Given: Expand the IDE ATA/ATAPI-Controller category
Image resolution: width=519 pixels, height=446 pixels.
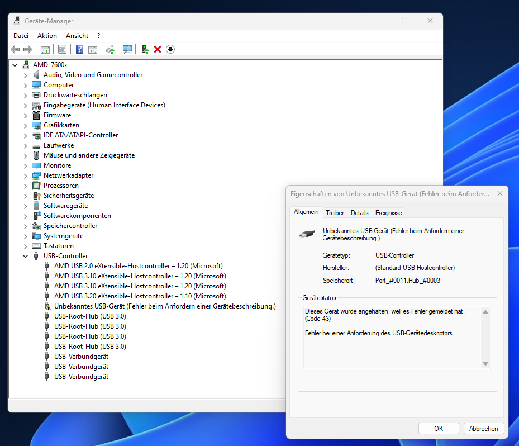Looking at the screenshot, I should point(25,135).
